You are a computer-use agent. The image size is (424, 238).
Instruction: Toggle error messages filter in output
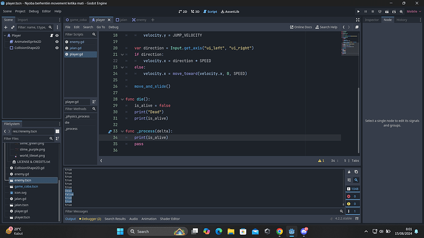[353, 196]
